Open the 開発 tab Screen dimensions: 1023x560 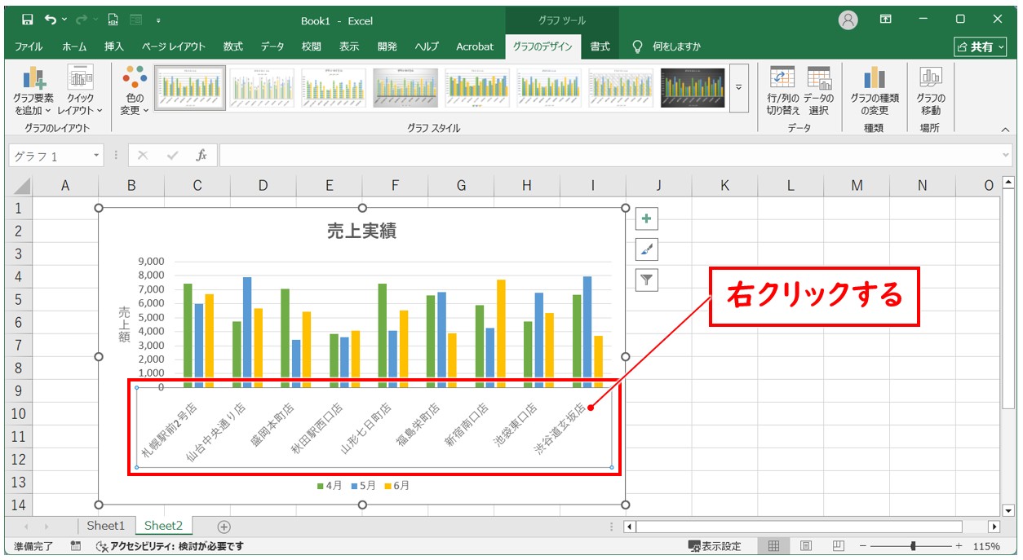(387, 46)
